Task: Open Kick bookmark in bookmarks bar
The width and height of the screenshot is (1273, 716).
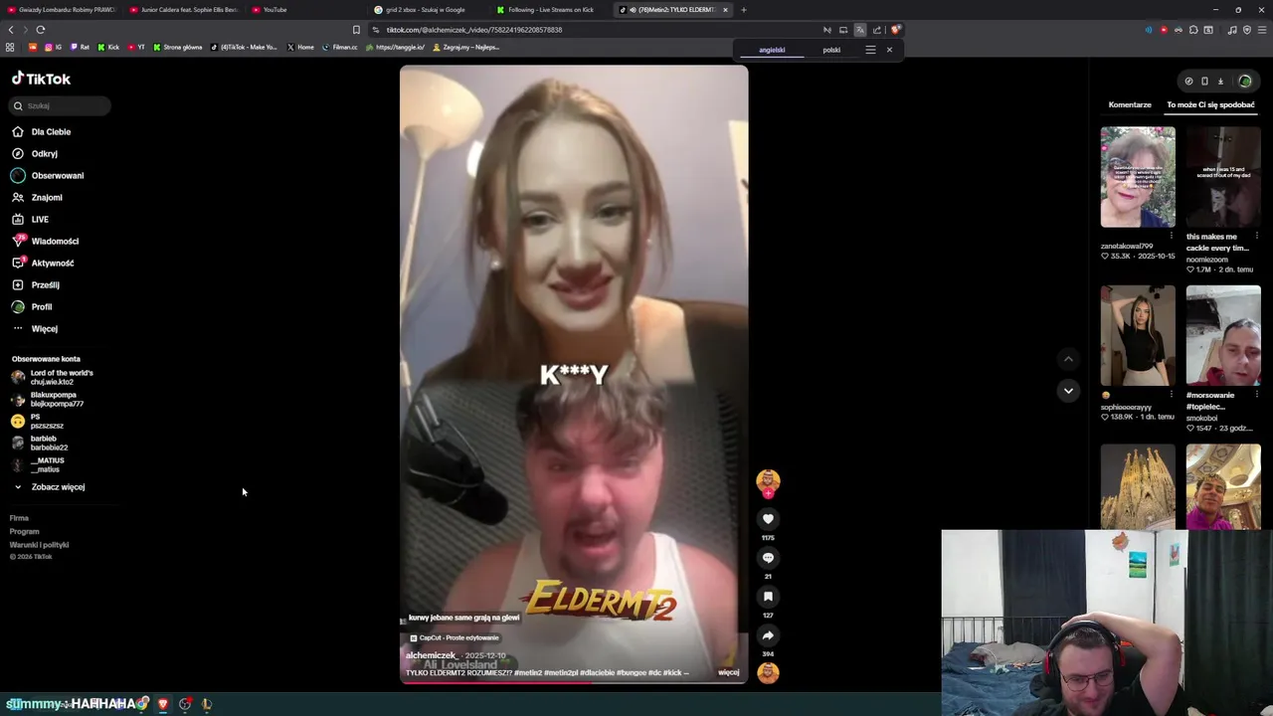Action: (108, 47)
